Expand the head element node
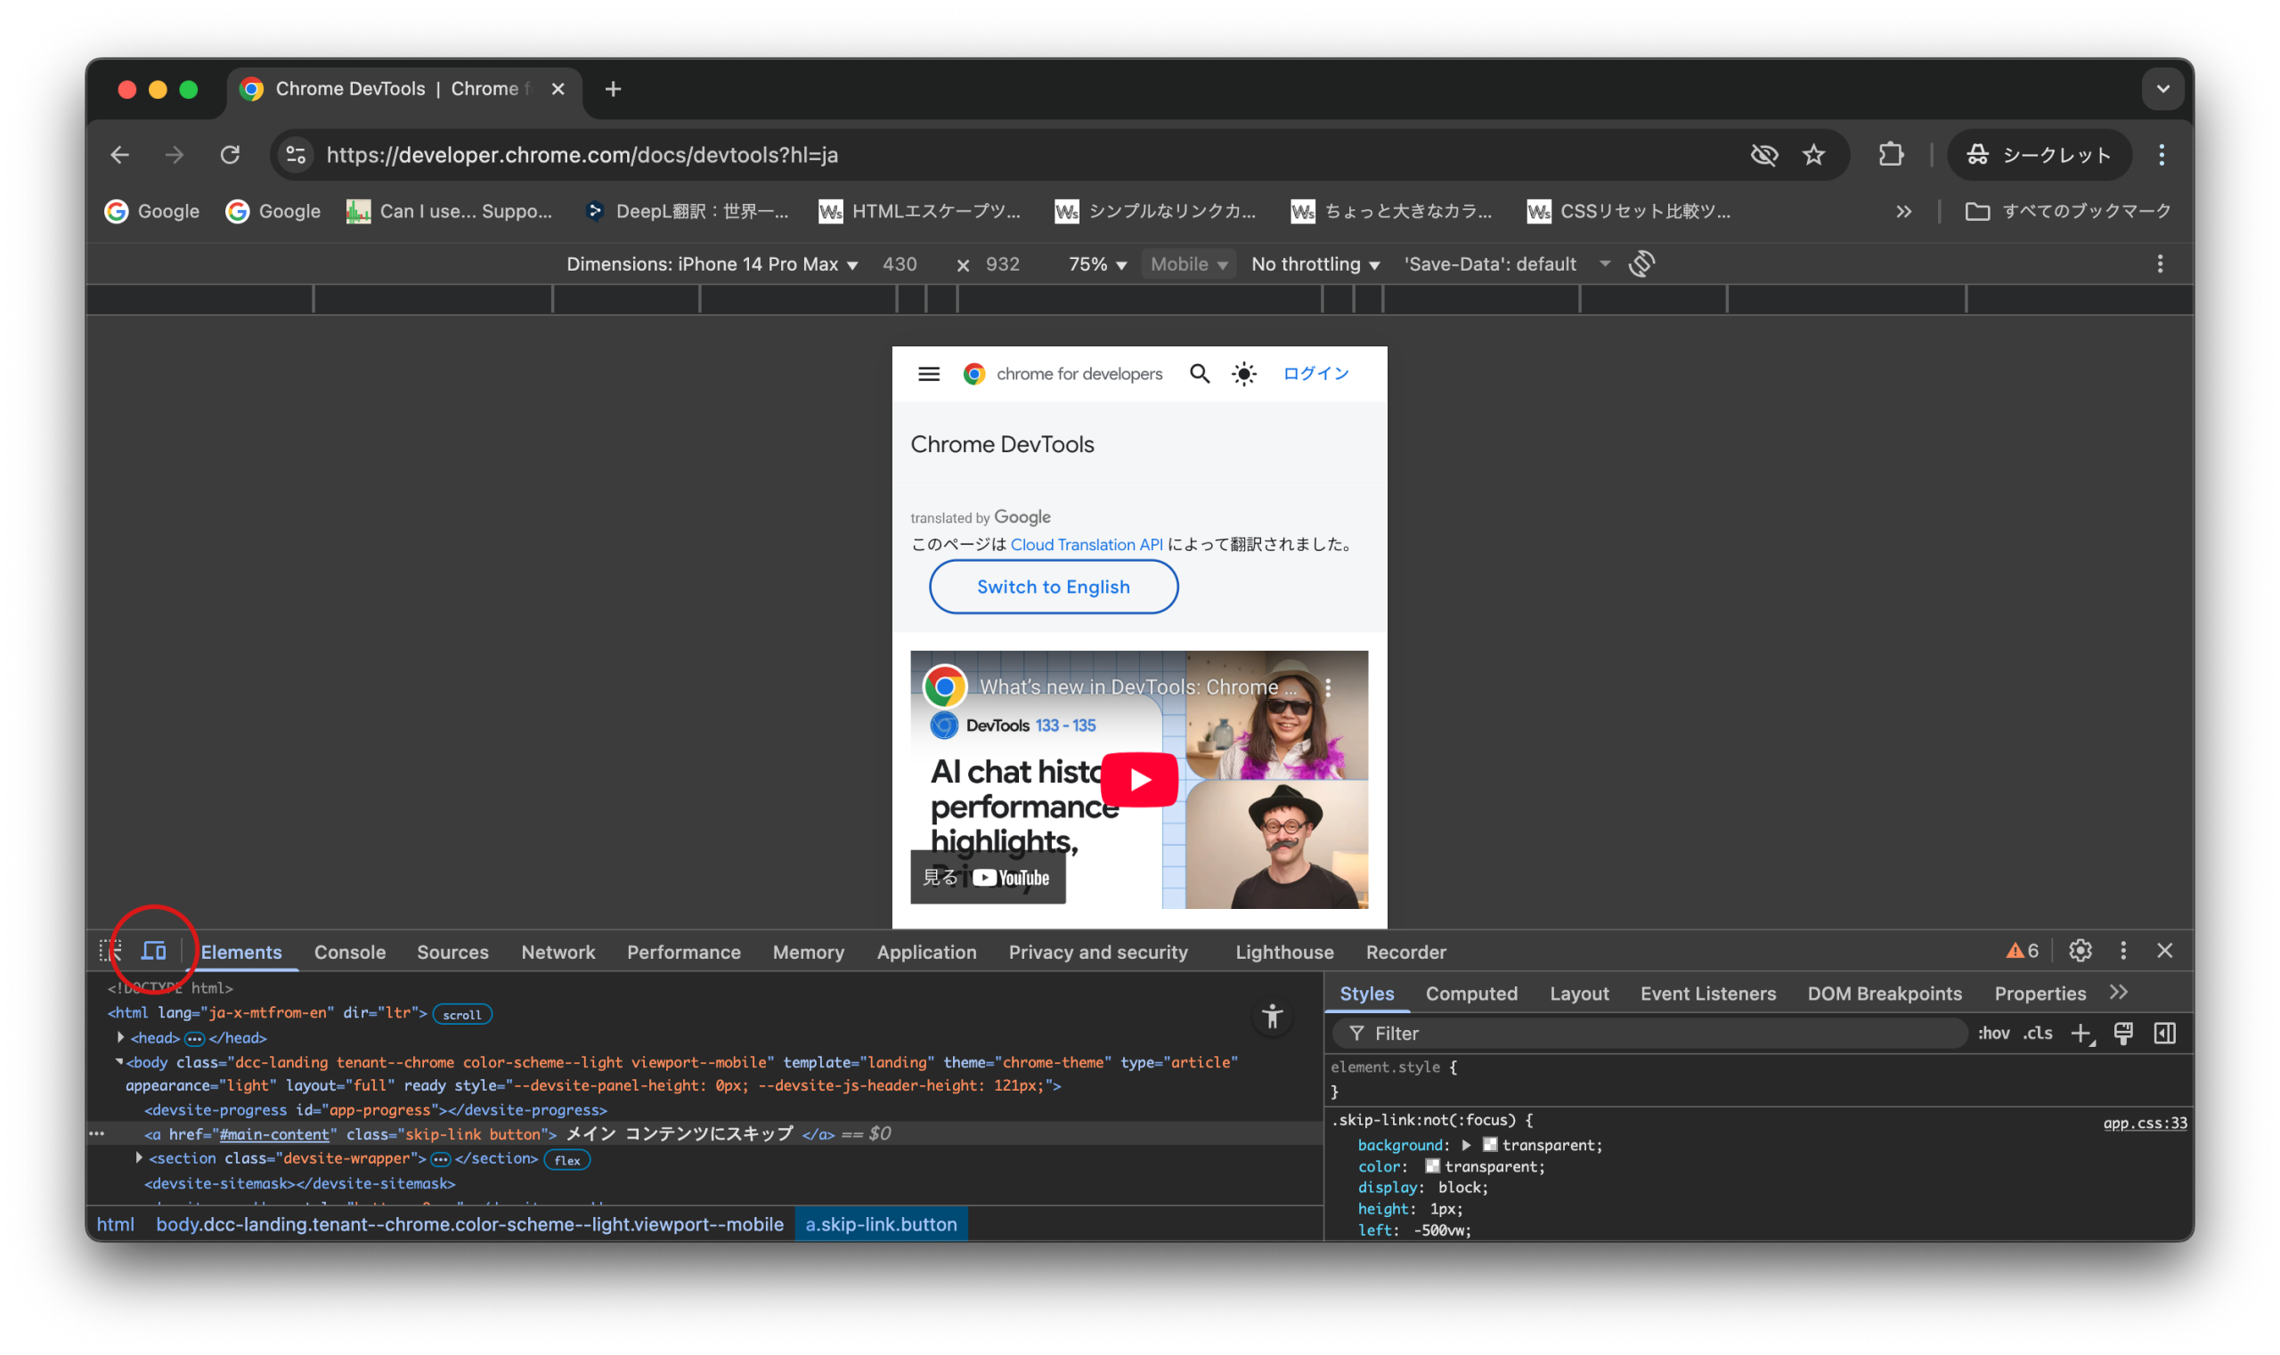The image size is (2280, 1355). [120, 1037]
